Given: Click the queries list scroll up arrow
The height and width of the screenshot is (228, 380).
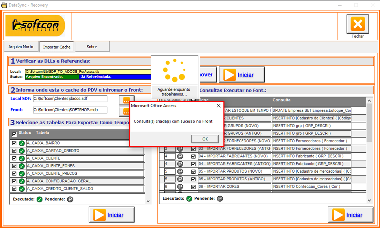Looking at the screenshot, I should [x=369, y=101].
